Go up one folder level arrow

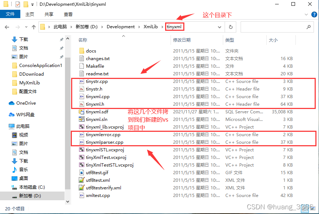[34, 27]
